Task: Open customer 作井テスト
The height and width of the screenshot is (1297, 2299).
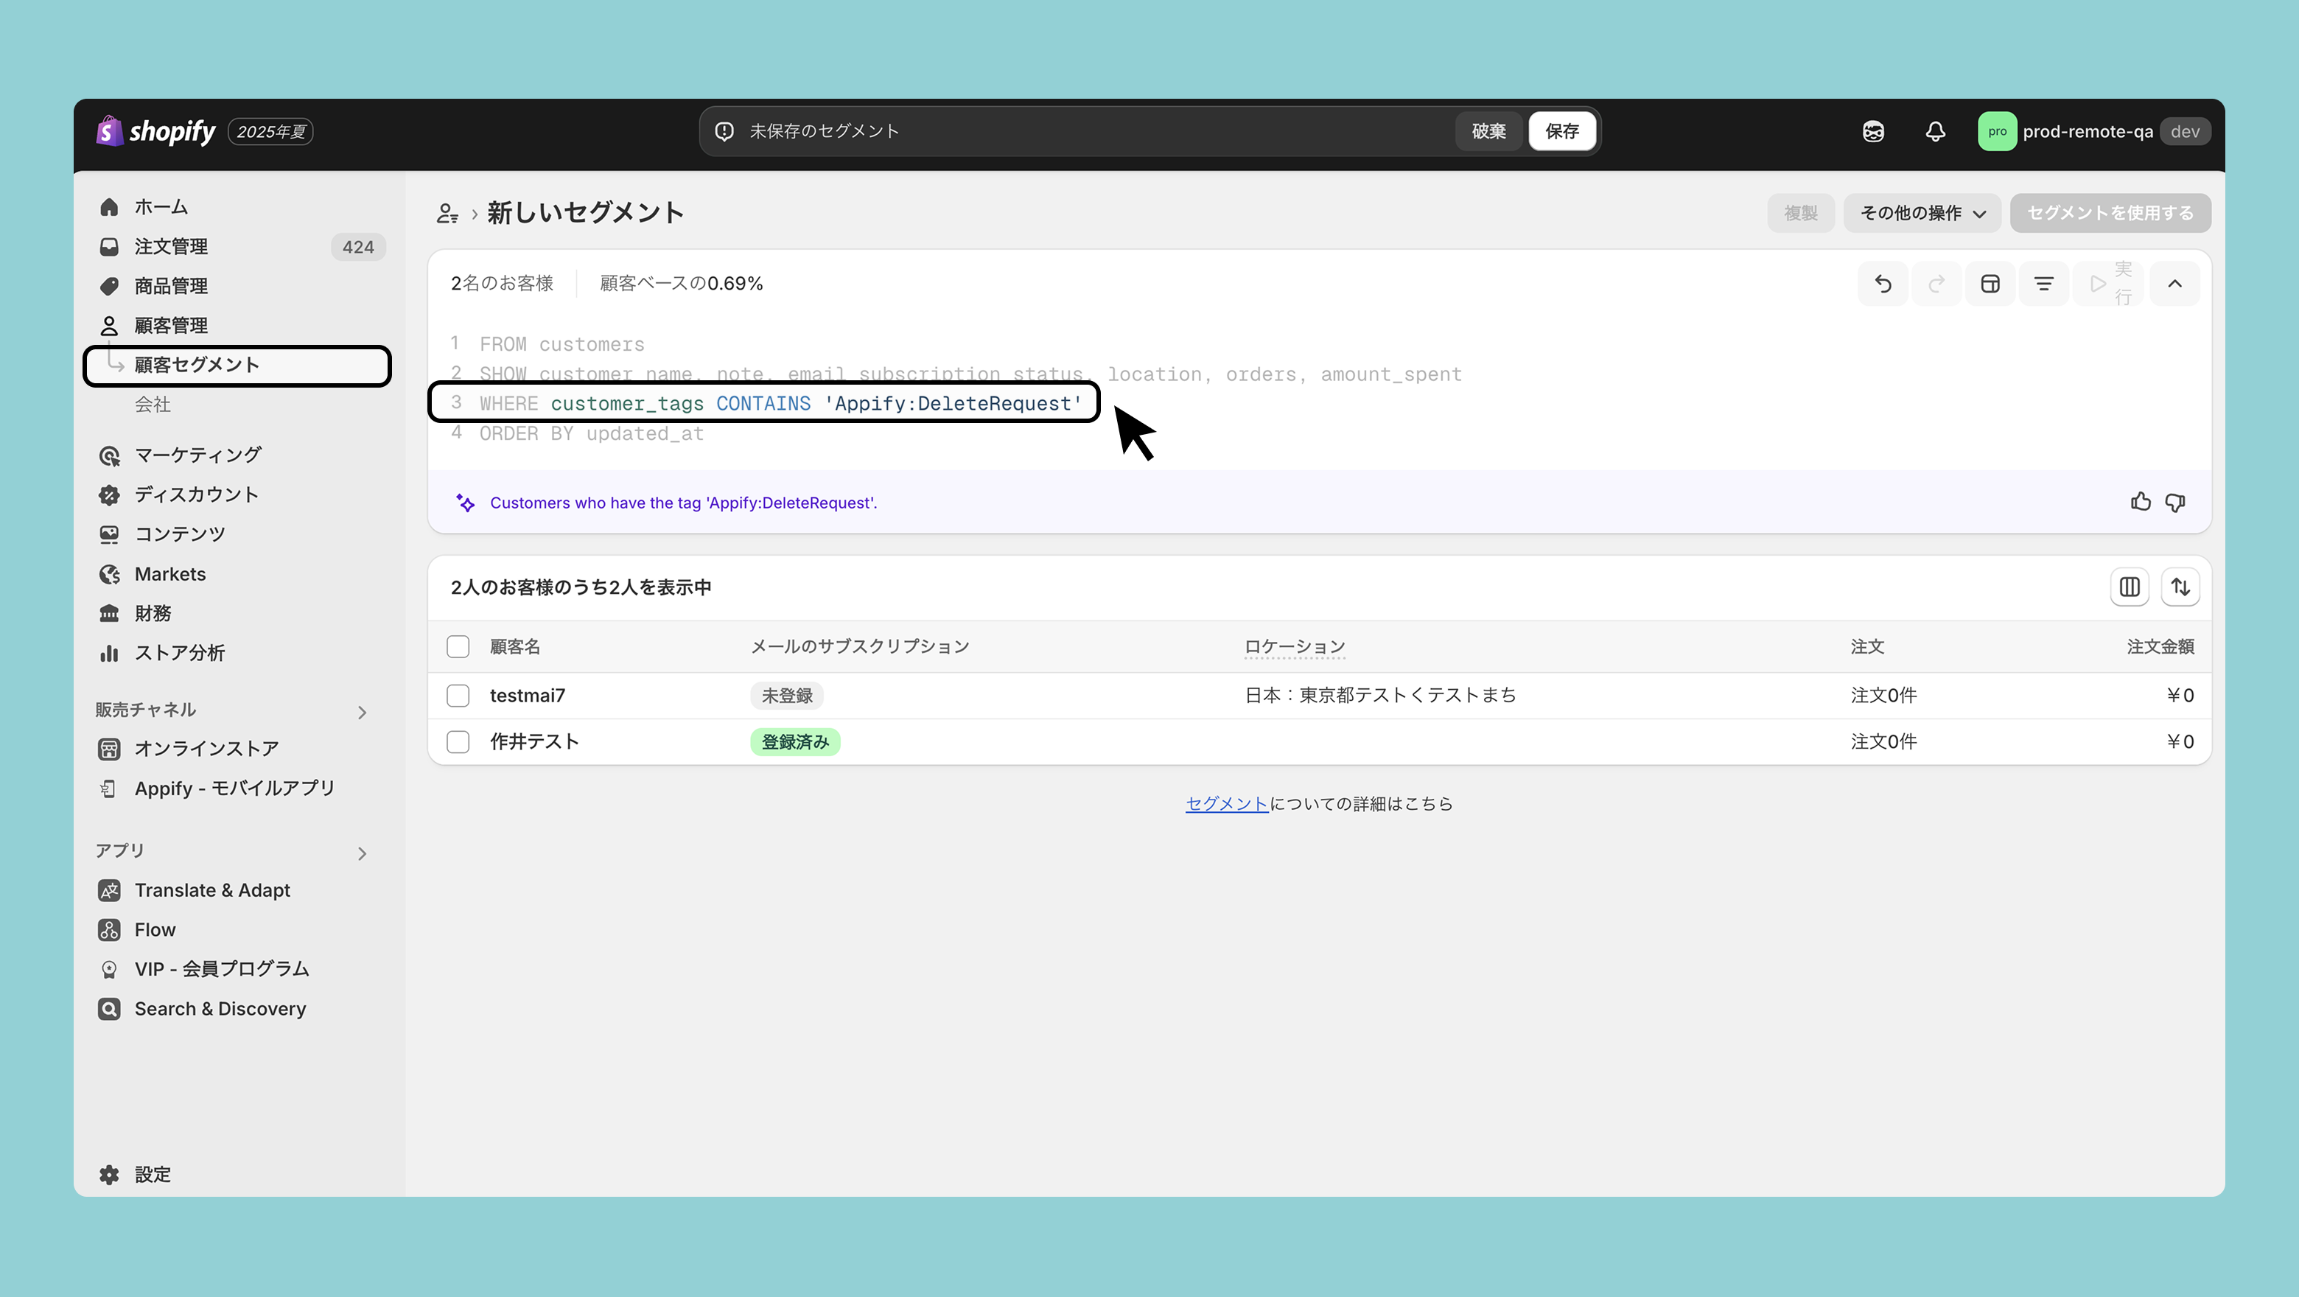Action: tap(534, 742)
